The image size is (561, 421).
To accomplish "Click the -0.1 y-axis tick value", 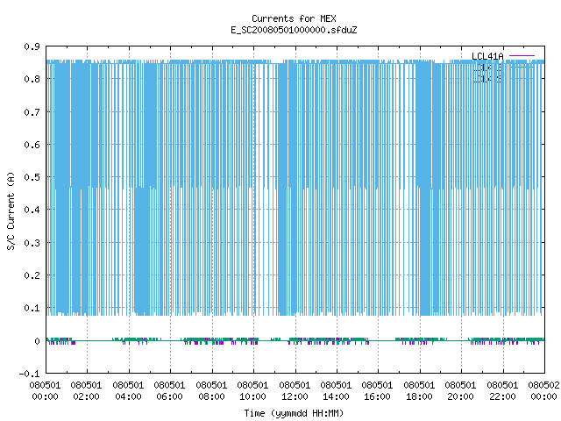I will [29, 374].
